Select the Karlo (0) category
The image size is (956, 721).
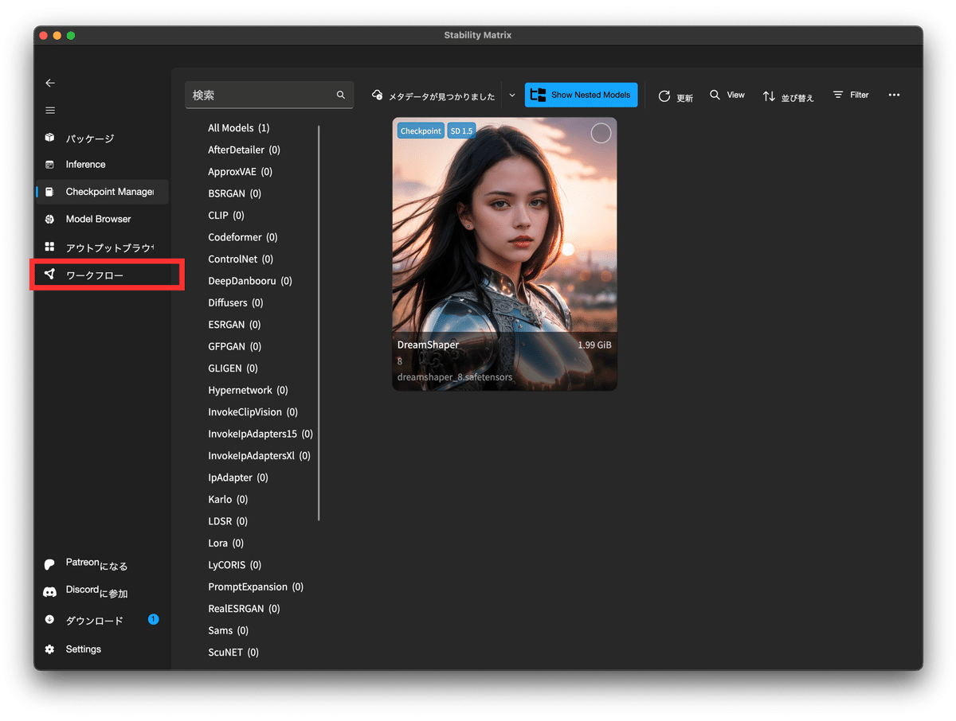(x=228, y=500)
